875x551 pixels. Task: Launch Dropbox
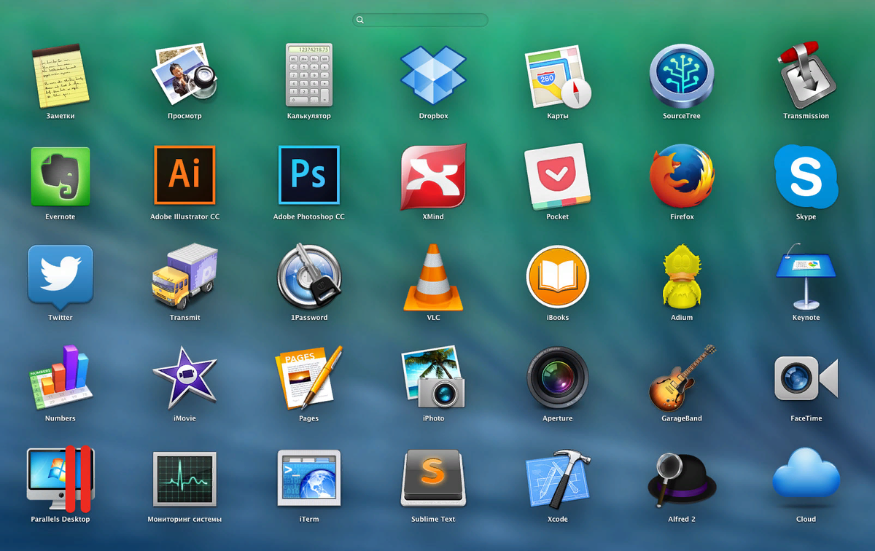tap(433, 75)
